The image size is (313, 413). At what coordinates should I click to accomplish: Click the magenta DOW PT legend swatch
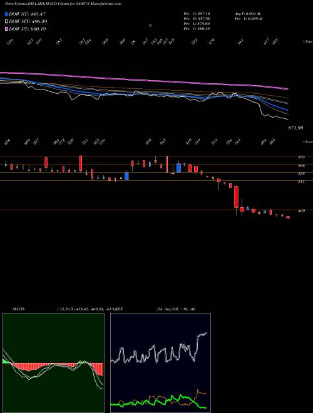[6, 29]
